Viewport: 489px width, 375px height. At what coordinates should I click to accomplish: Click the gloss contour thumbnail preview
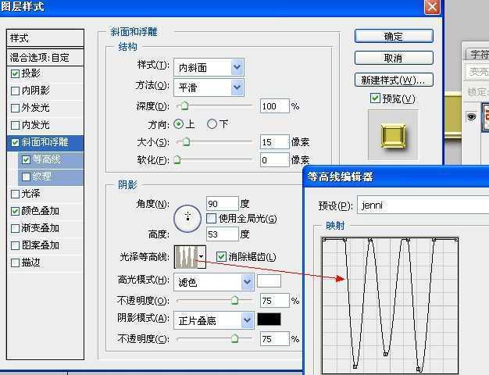[186, 257]
